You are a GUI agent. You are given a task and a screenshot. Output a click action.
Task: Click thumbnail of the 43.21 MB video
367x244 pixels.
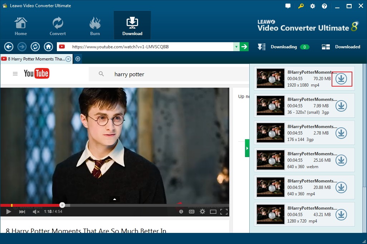tap(270, 214)
